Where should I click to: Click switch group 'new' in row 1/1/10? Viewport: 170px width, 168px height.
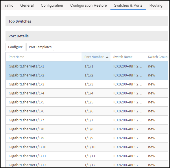click(151, 147)
